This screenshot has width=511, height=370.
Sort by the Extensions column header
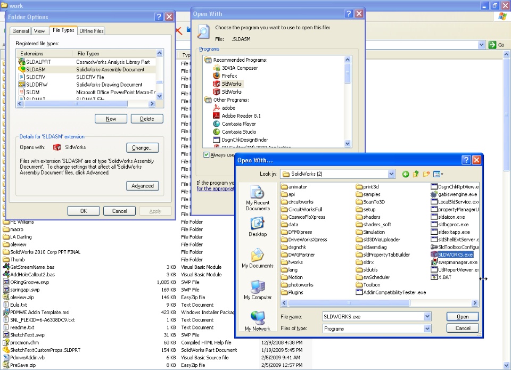[45, 53]
